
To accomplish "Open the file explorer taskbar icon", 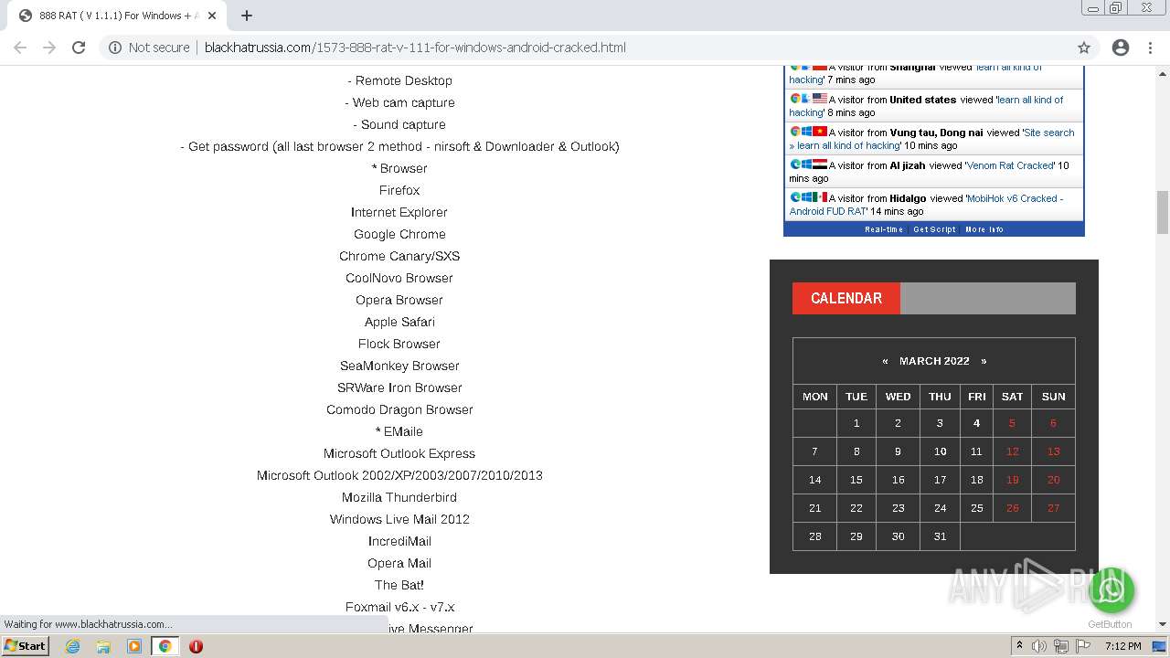I will coord(103,646).
